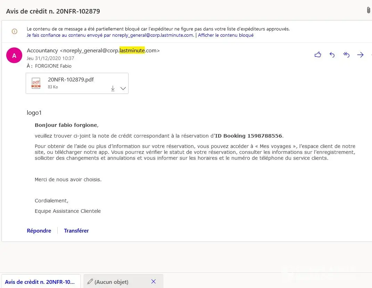Click the reply arrow icon
Image resolution: width=372 pixels, height=288 pixels.
(x=332, y=55)
